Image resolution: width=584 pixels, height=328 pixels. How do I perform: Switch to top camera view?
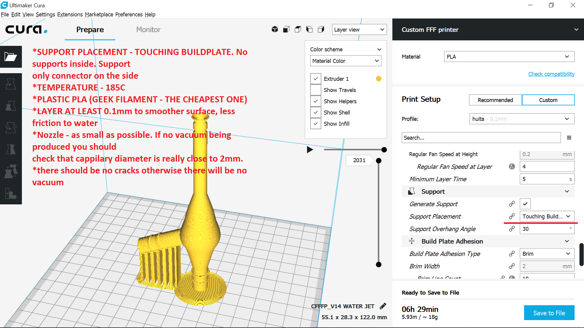(298, 29)
